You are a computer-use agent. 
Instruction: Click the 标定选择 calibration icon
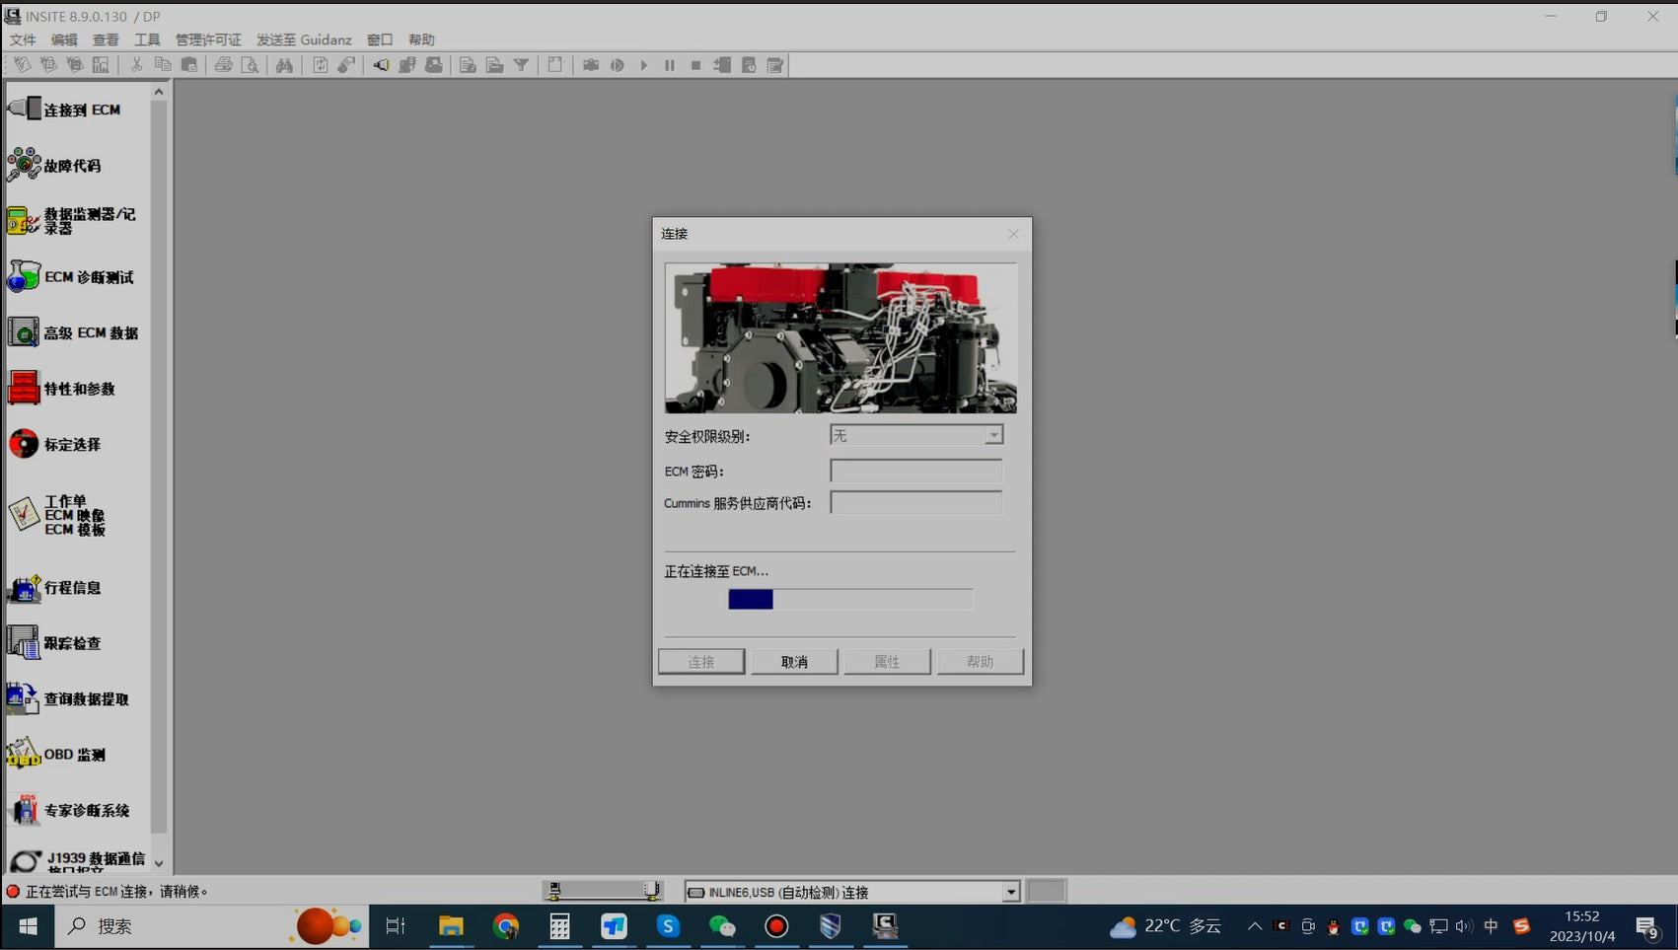pyautogui.click(x=26, y=444)
